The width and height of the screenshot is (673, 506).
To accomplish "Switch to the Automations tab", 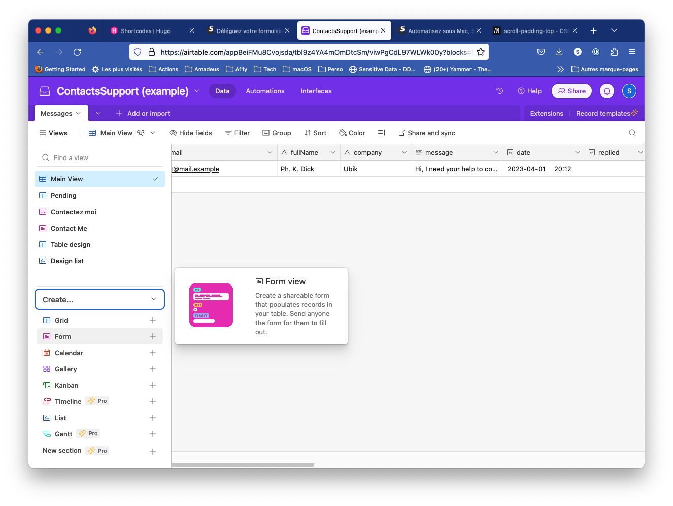I will pos(265,91).
